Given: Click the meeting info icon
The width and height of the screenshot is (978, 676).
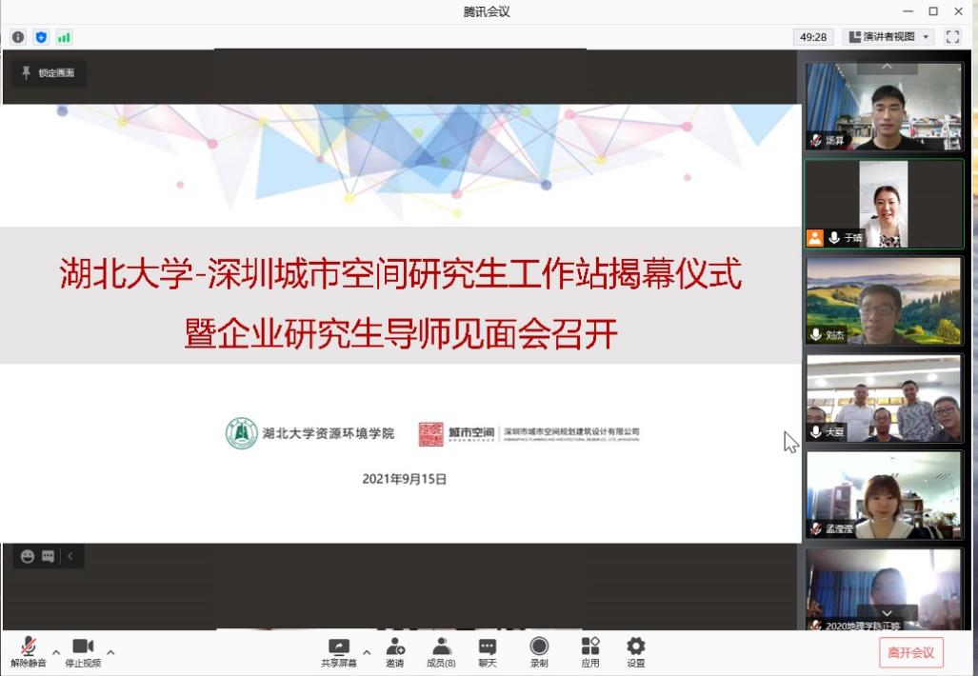Looking at the screenshot, I should coord(18,37).
